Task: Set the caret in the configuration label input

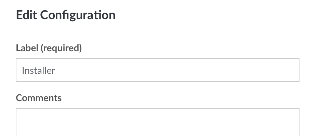Action: 158,70
